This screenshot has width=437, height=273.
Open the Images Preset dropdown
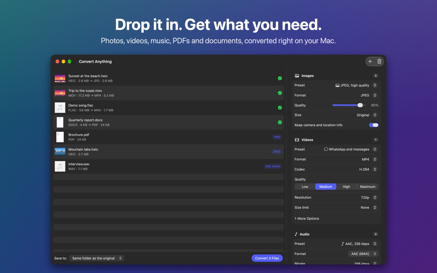click(x=356, y=85)
